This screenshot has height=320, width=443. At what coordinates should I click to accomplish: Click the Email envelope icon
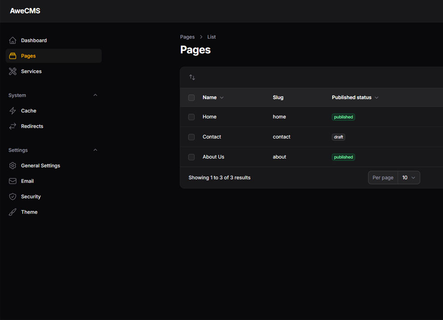pos(13,181)
